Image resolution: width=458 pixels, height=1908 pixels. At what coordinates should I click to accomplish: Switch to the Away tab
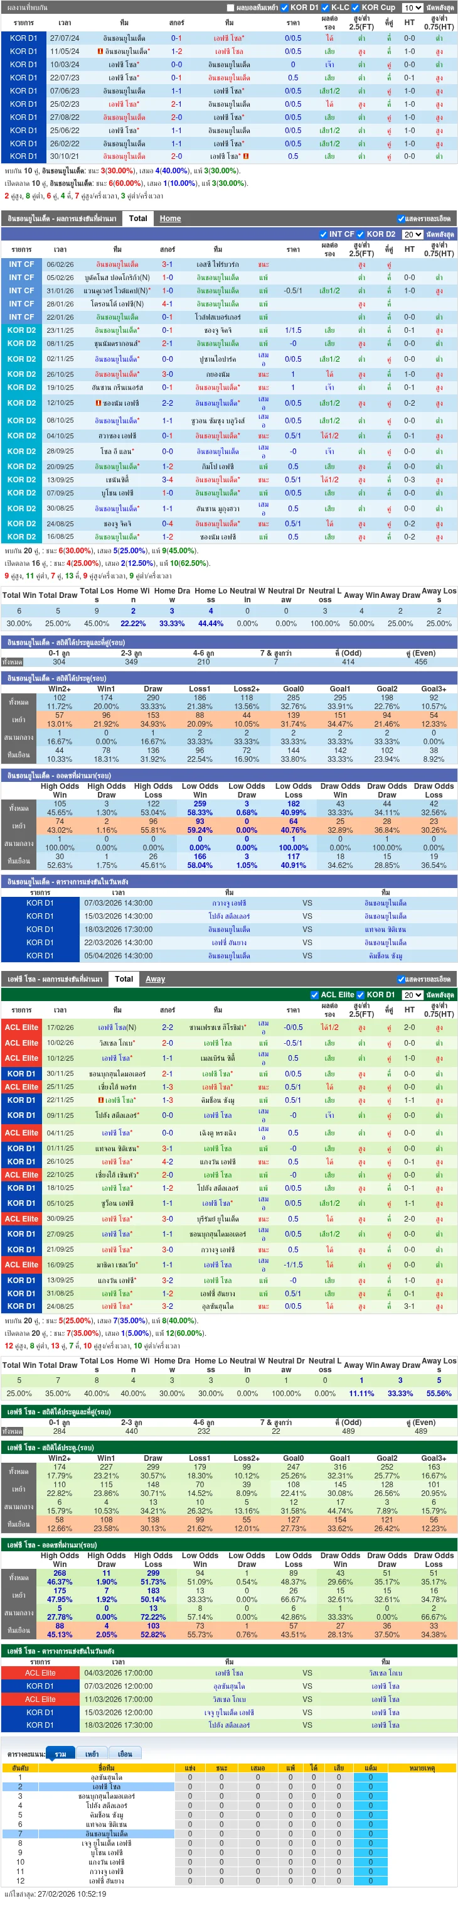[x=156, y=978]
